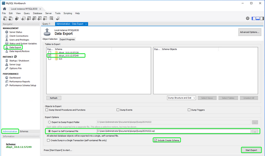Open Startup / Shutdown under Instance
The height and width of the screenshot is (156, 265).
point(19,61)
